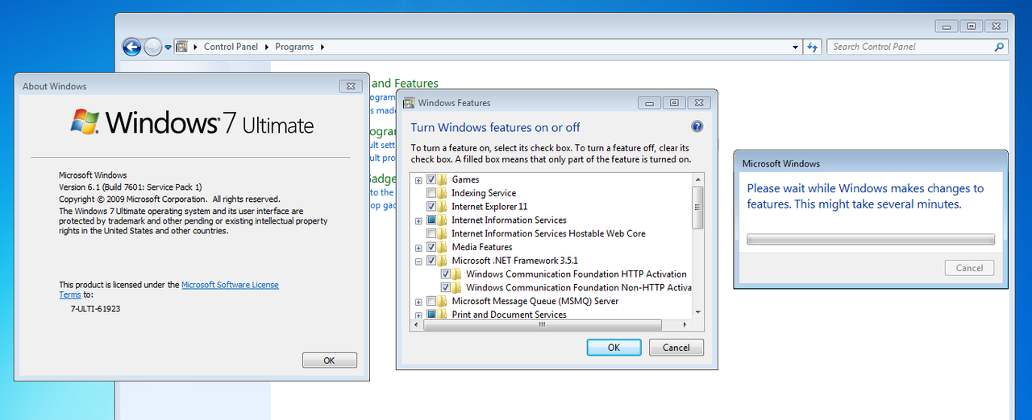Screen dimensions: 1032x420
Task: Toggle Microsoft .NET Framework 3.5.1 checkbox
Action: 431,261
